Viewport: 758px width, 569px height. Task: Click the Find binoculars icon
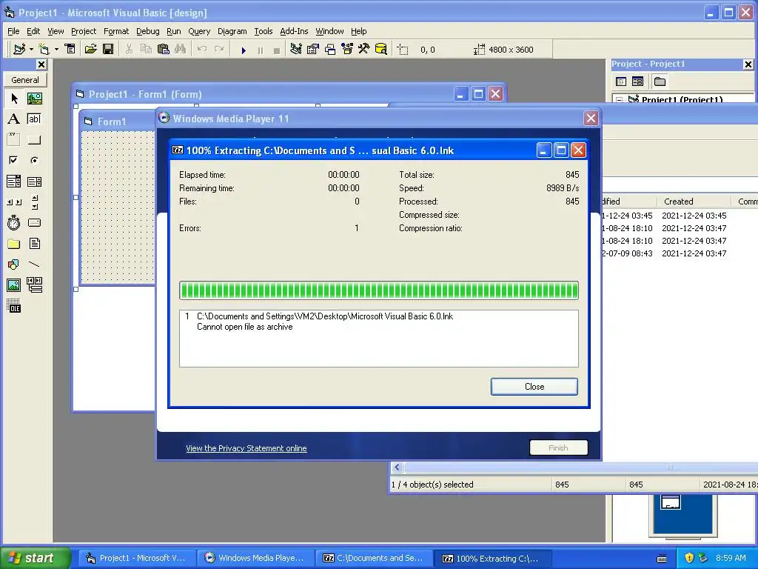point(181,50)
